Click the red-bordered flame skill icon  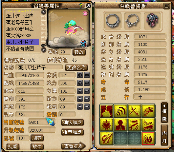[148, 138]
